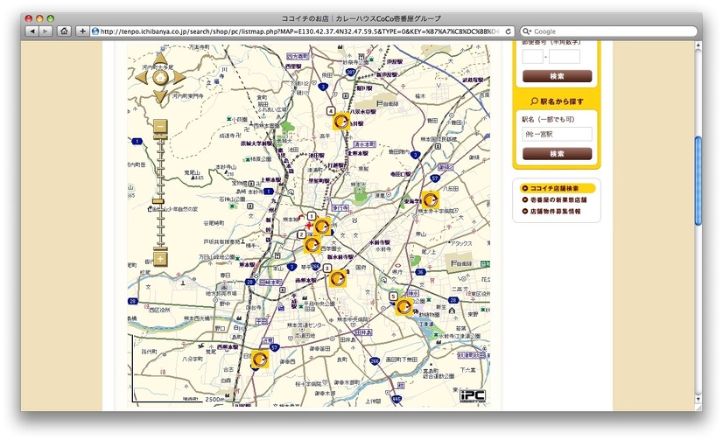Click the station name input field
723x440 pixels.
coord(557,134)
